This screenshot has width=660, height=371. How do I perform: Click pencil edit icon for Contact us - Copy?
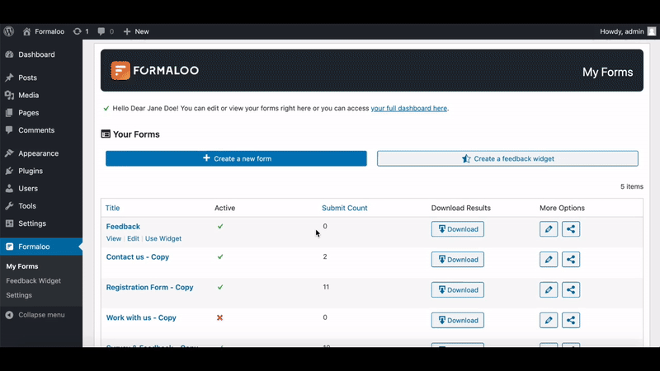(549, 260)
